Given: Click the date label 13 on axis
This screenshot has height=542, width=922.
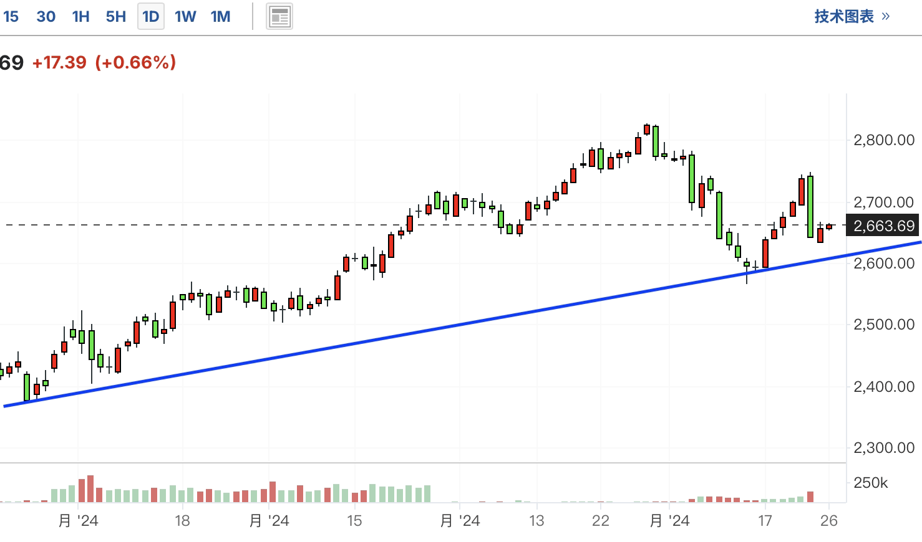Looking at the screenshot, I should [536, 521].
